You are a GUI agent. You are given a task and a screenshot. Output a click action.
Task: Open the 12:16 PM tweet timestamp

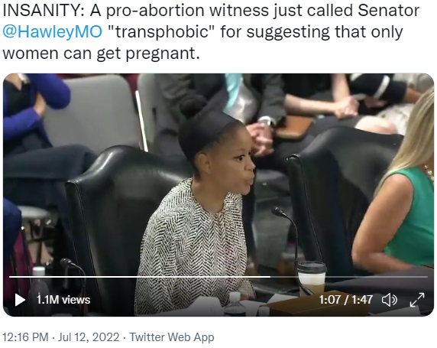25,337
